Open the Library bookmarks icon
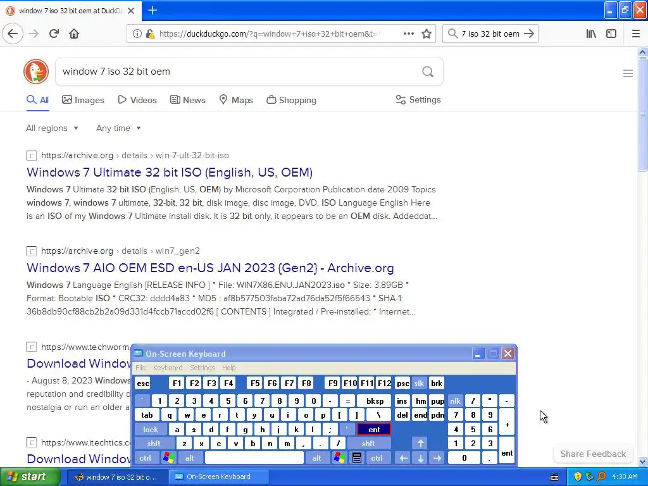Image resolution: width=648 pixels, height=486 pixels. pos(591,34)
